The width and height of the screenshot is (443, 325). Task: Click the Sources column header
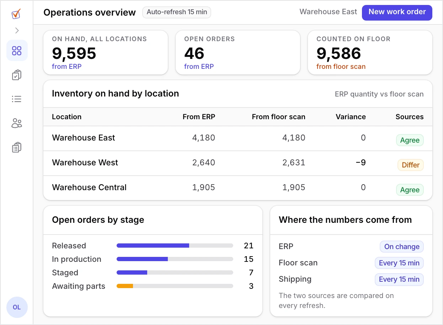pos(410,117)
